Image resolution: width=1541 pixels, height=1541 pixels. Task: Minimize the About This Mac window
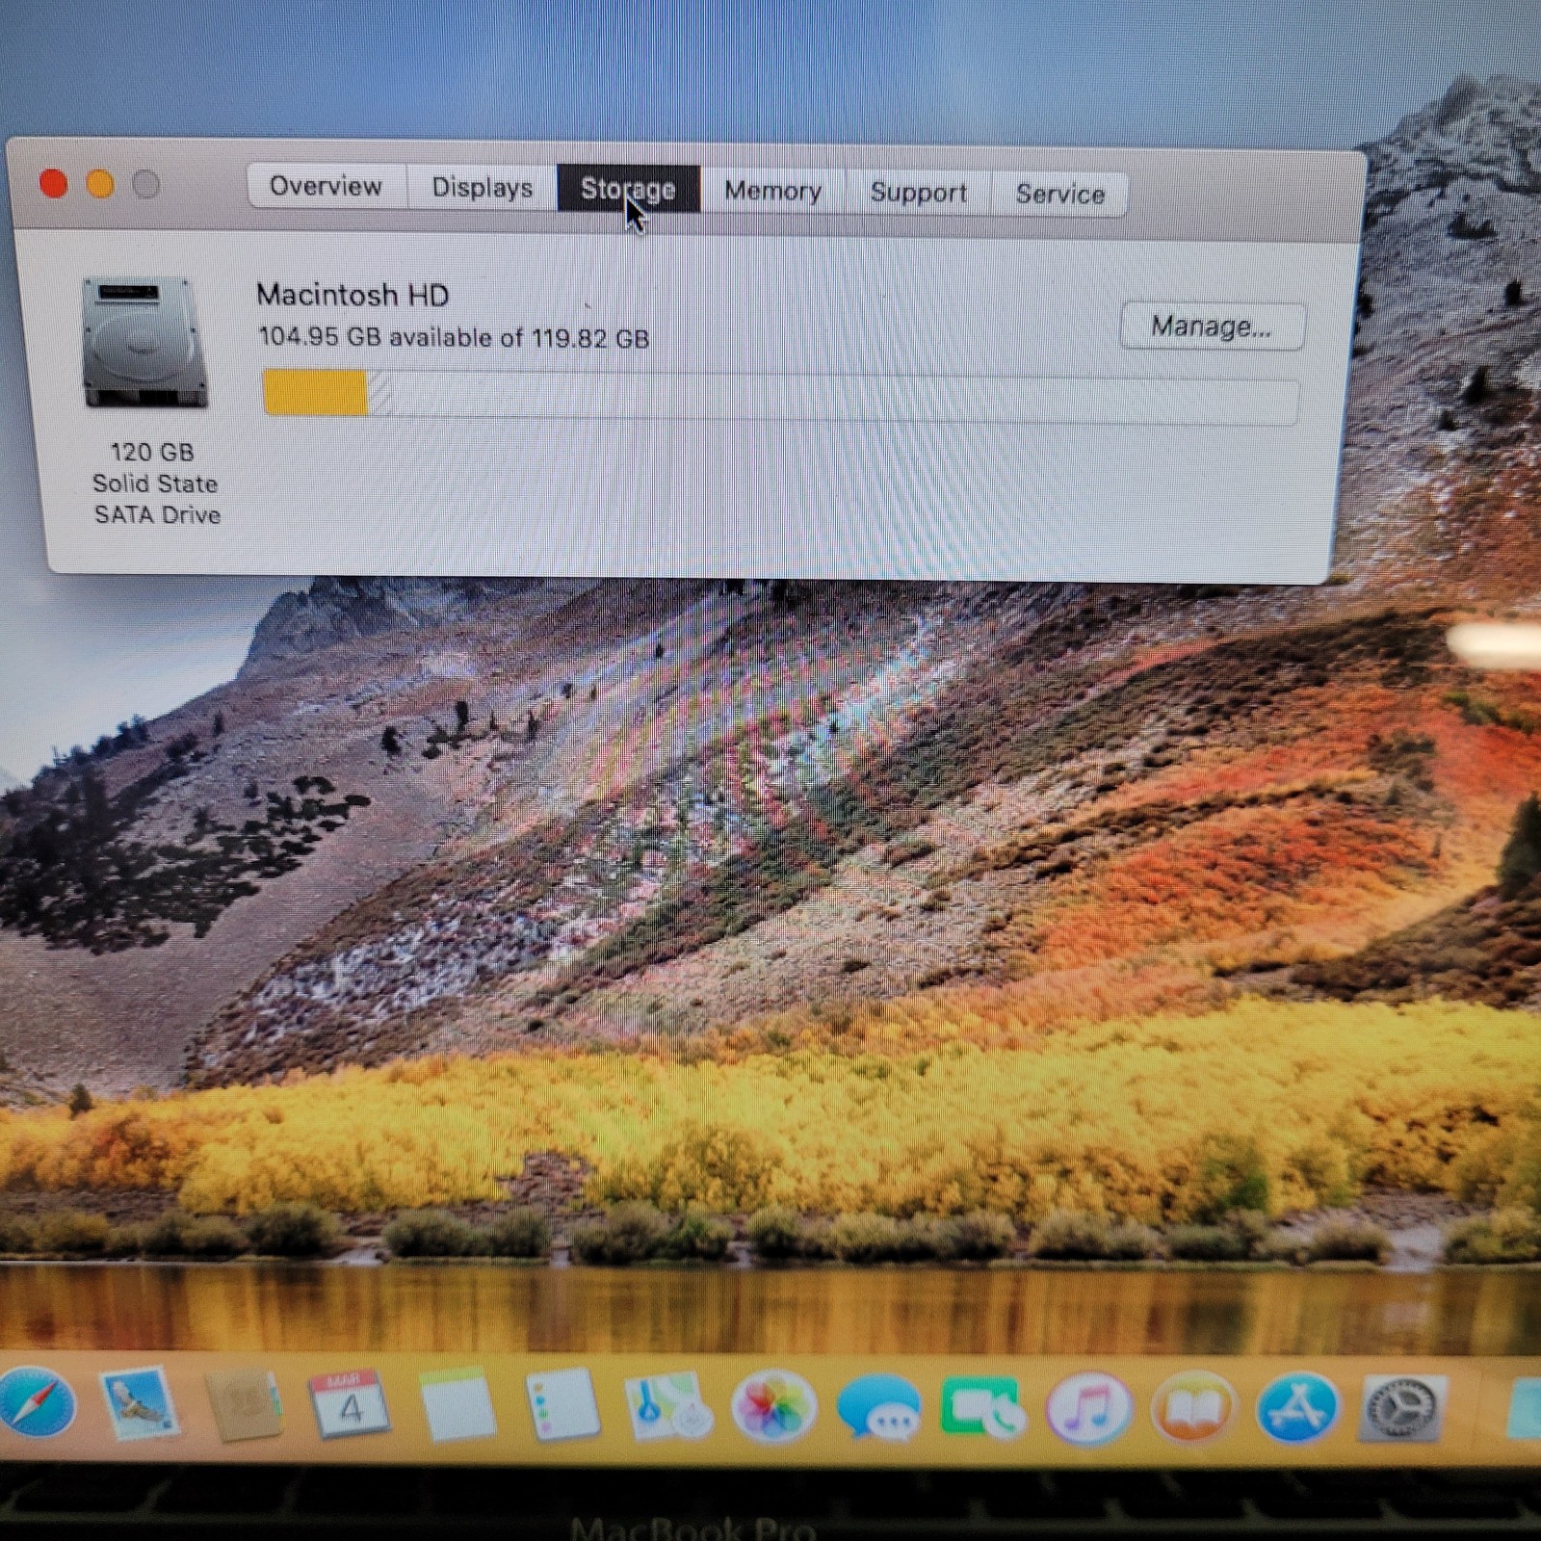click(x=100, y=183)
